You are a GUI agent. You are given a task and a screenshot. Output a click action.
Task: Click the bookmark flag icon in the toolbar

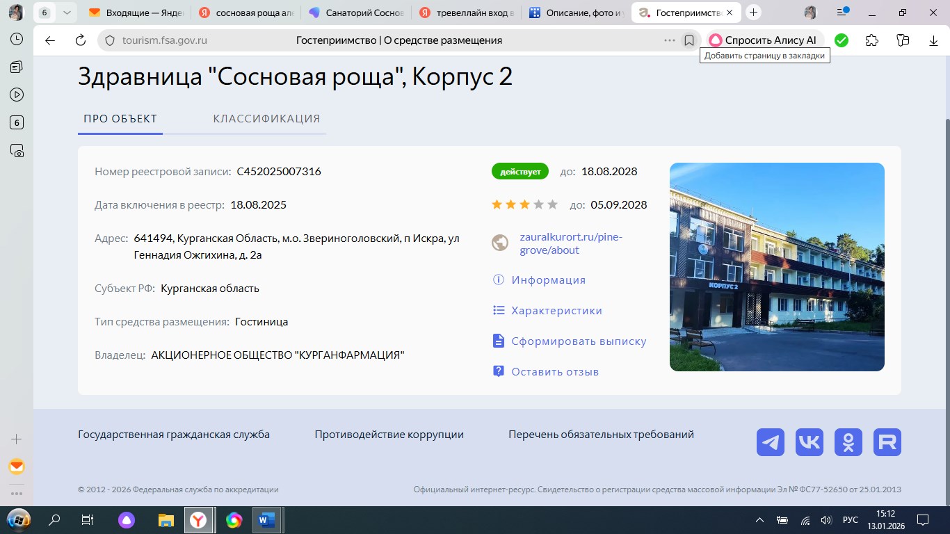pos(689,40)
